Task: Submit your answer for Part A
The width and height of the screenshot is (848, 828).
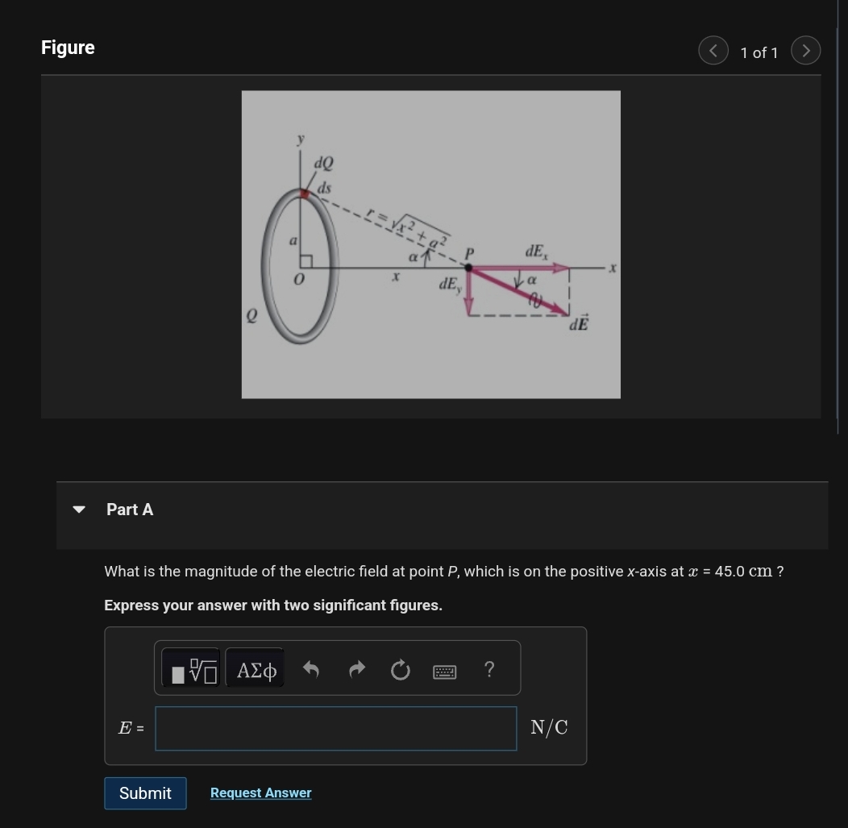Action: coord(145,793)
